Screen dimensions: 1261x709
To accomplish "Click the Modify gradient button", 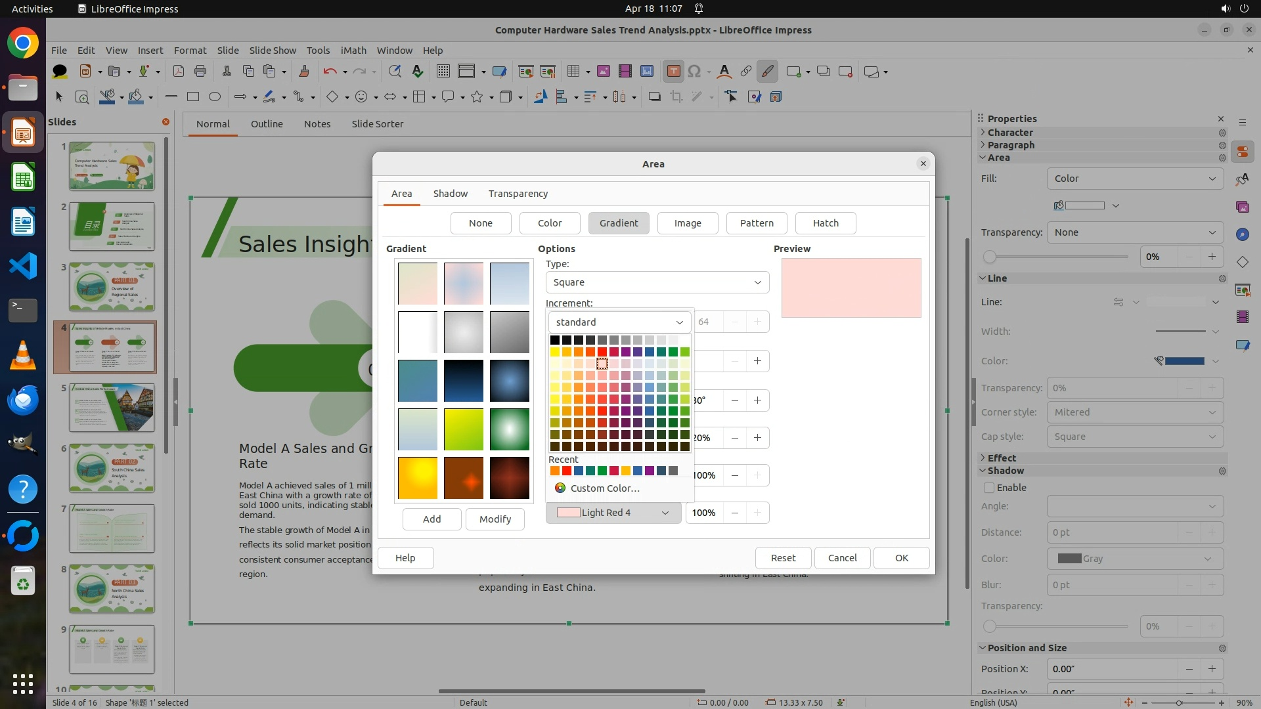I will click(495, 519).
